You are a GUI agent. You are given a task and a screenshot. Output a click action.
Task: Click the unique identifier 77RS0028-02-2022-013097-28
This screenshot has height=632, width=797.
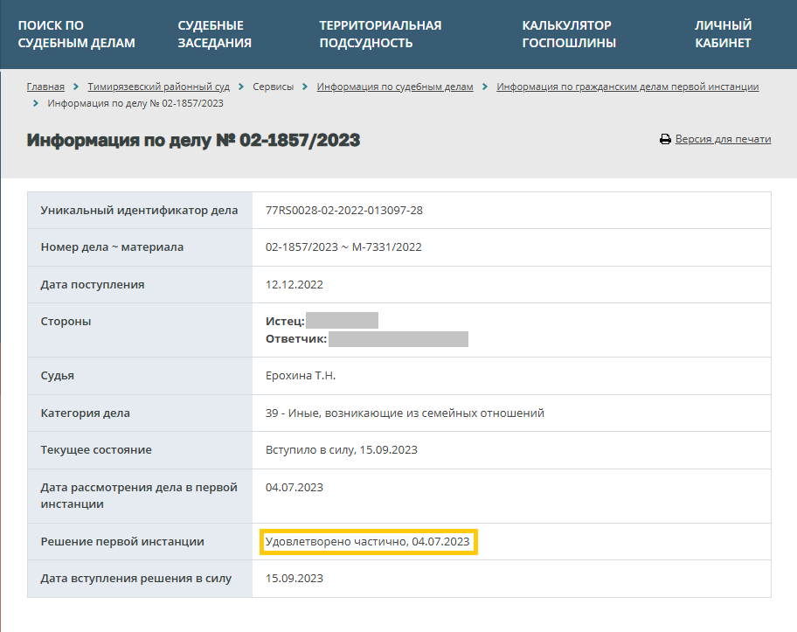(343, 211)
